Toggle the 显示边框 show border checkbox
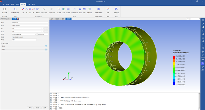The image size is (205, 110). tap(2, 44)
